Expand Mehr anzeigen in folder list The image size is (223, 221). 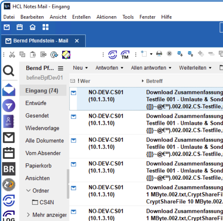pyautogui.click(x=28, y=215)
